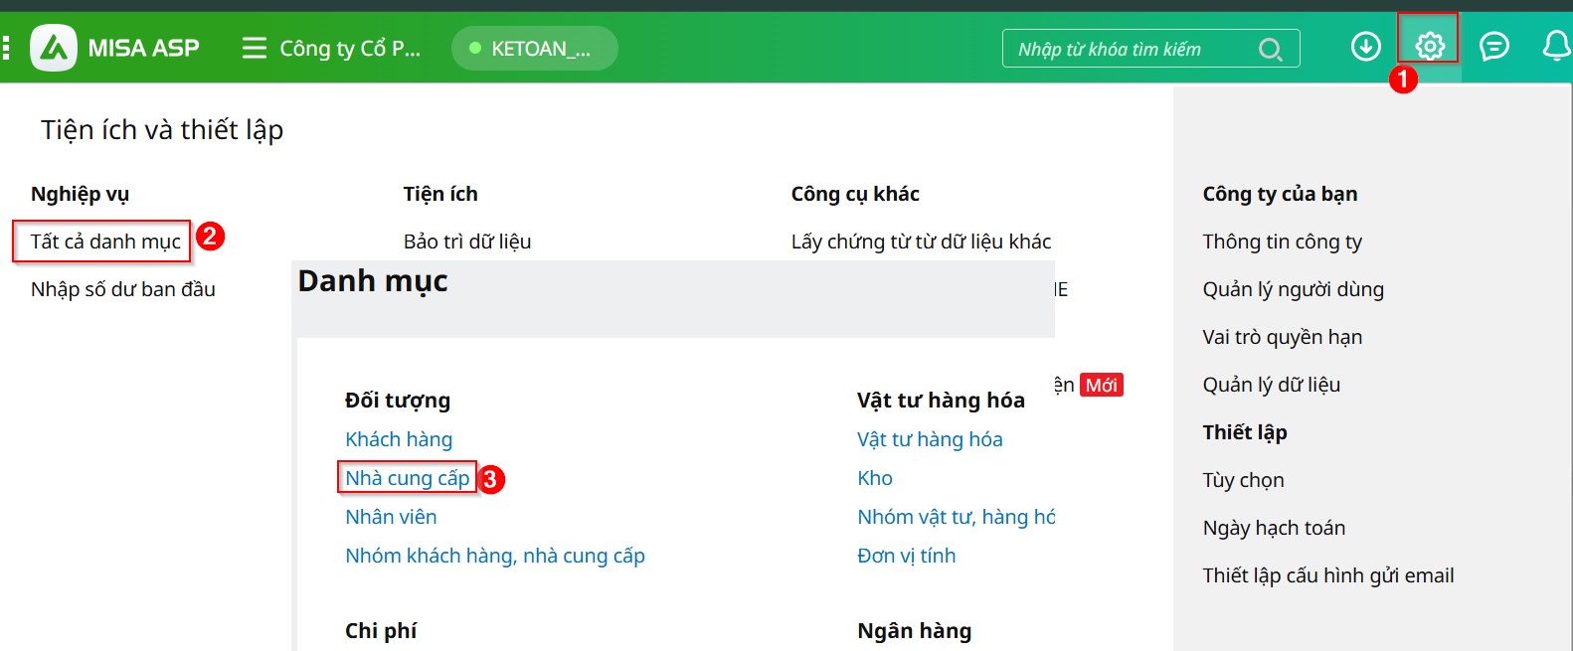The width and height of the screenshot is (1573, 651).
Task: Open Quản lý người dùng
Action: point(1293,289)
